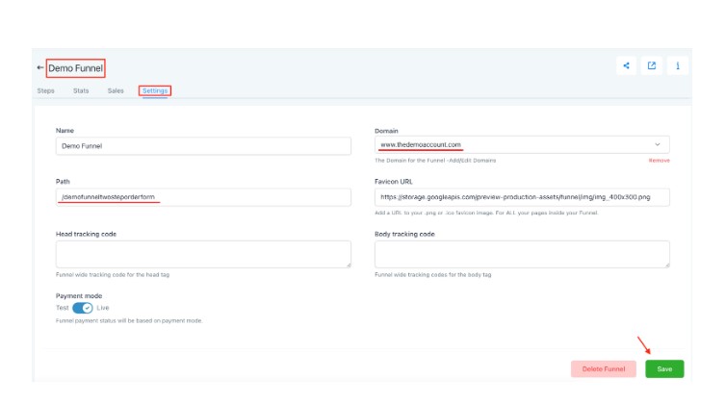Image resolution: width=726 pixels, height=403 pixels.
Task: Click the Add/Edit Domains link
Action: pos(472,161)
